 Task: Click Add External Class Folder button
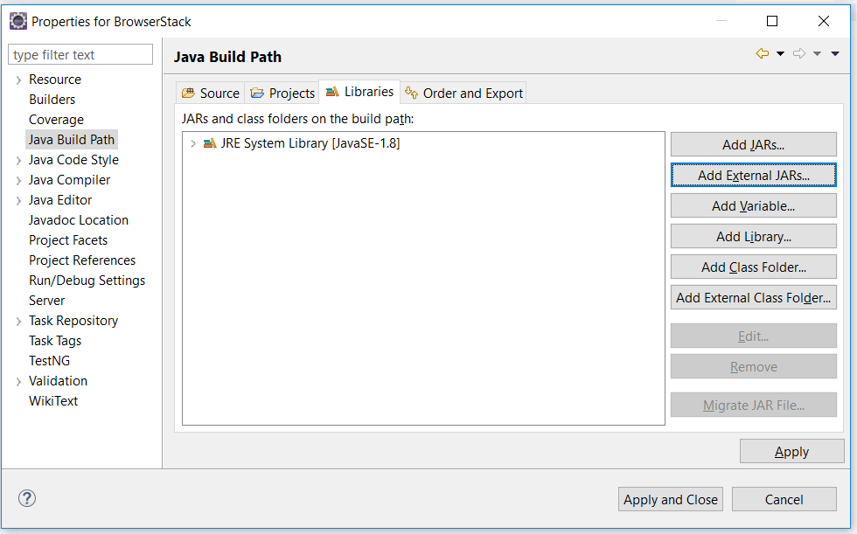click(x=753, y=297)
